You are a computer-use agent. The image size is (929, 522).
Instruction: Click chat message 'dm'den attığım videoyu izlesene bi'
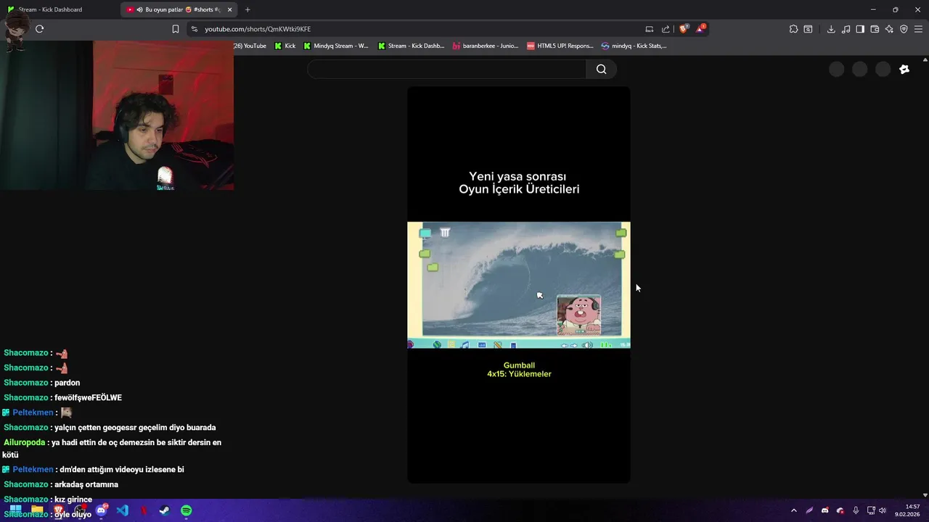[x=122, y=470]
